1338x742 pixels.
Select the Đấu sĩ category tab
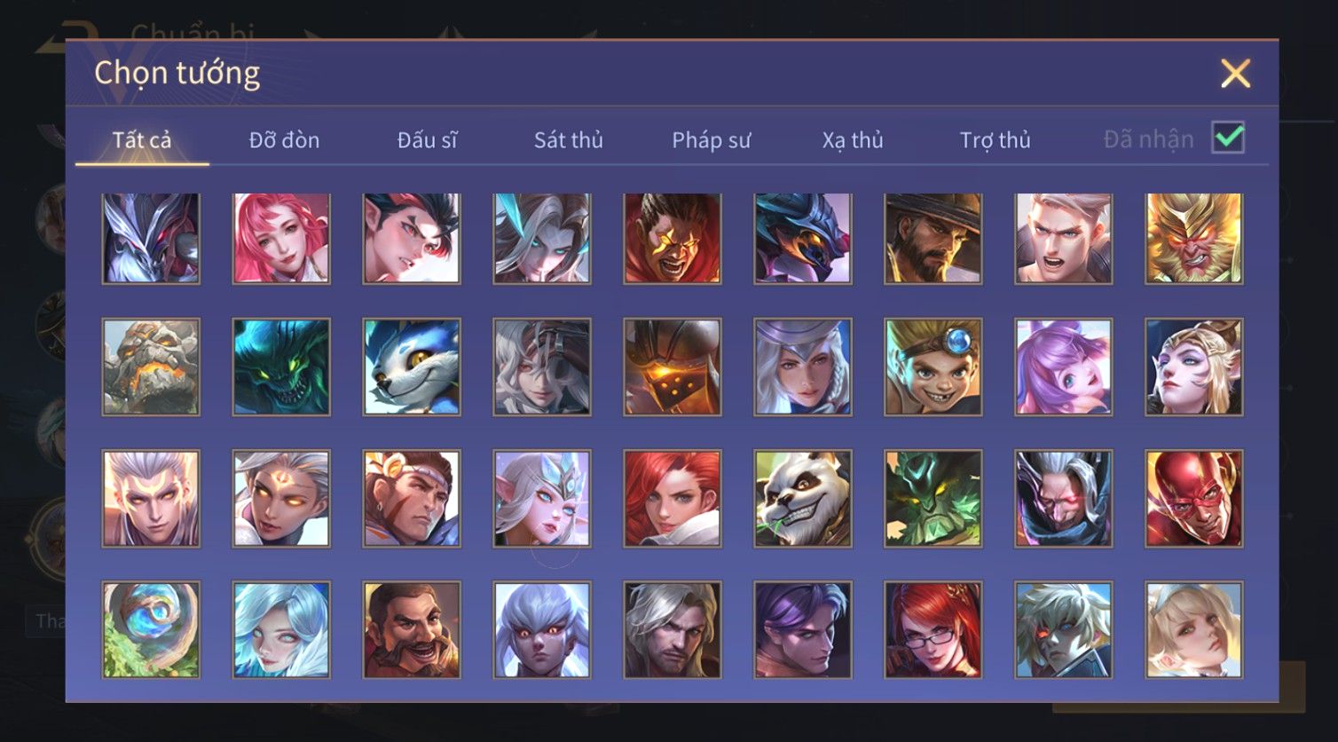point(427,140)
